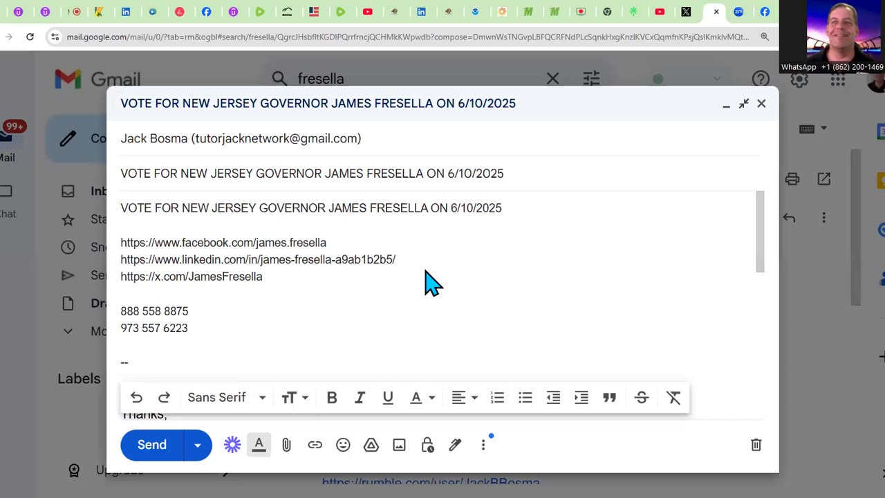Switch to the X (Twitter) browser tab
Screen dimensions: 885x498
[686, 12]
